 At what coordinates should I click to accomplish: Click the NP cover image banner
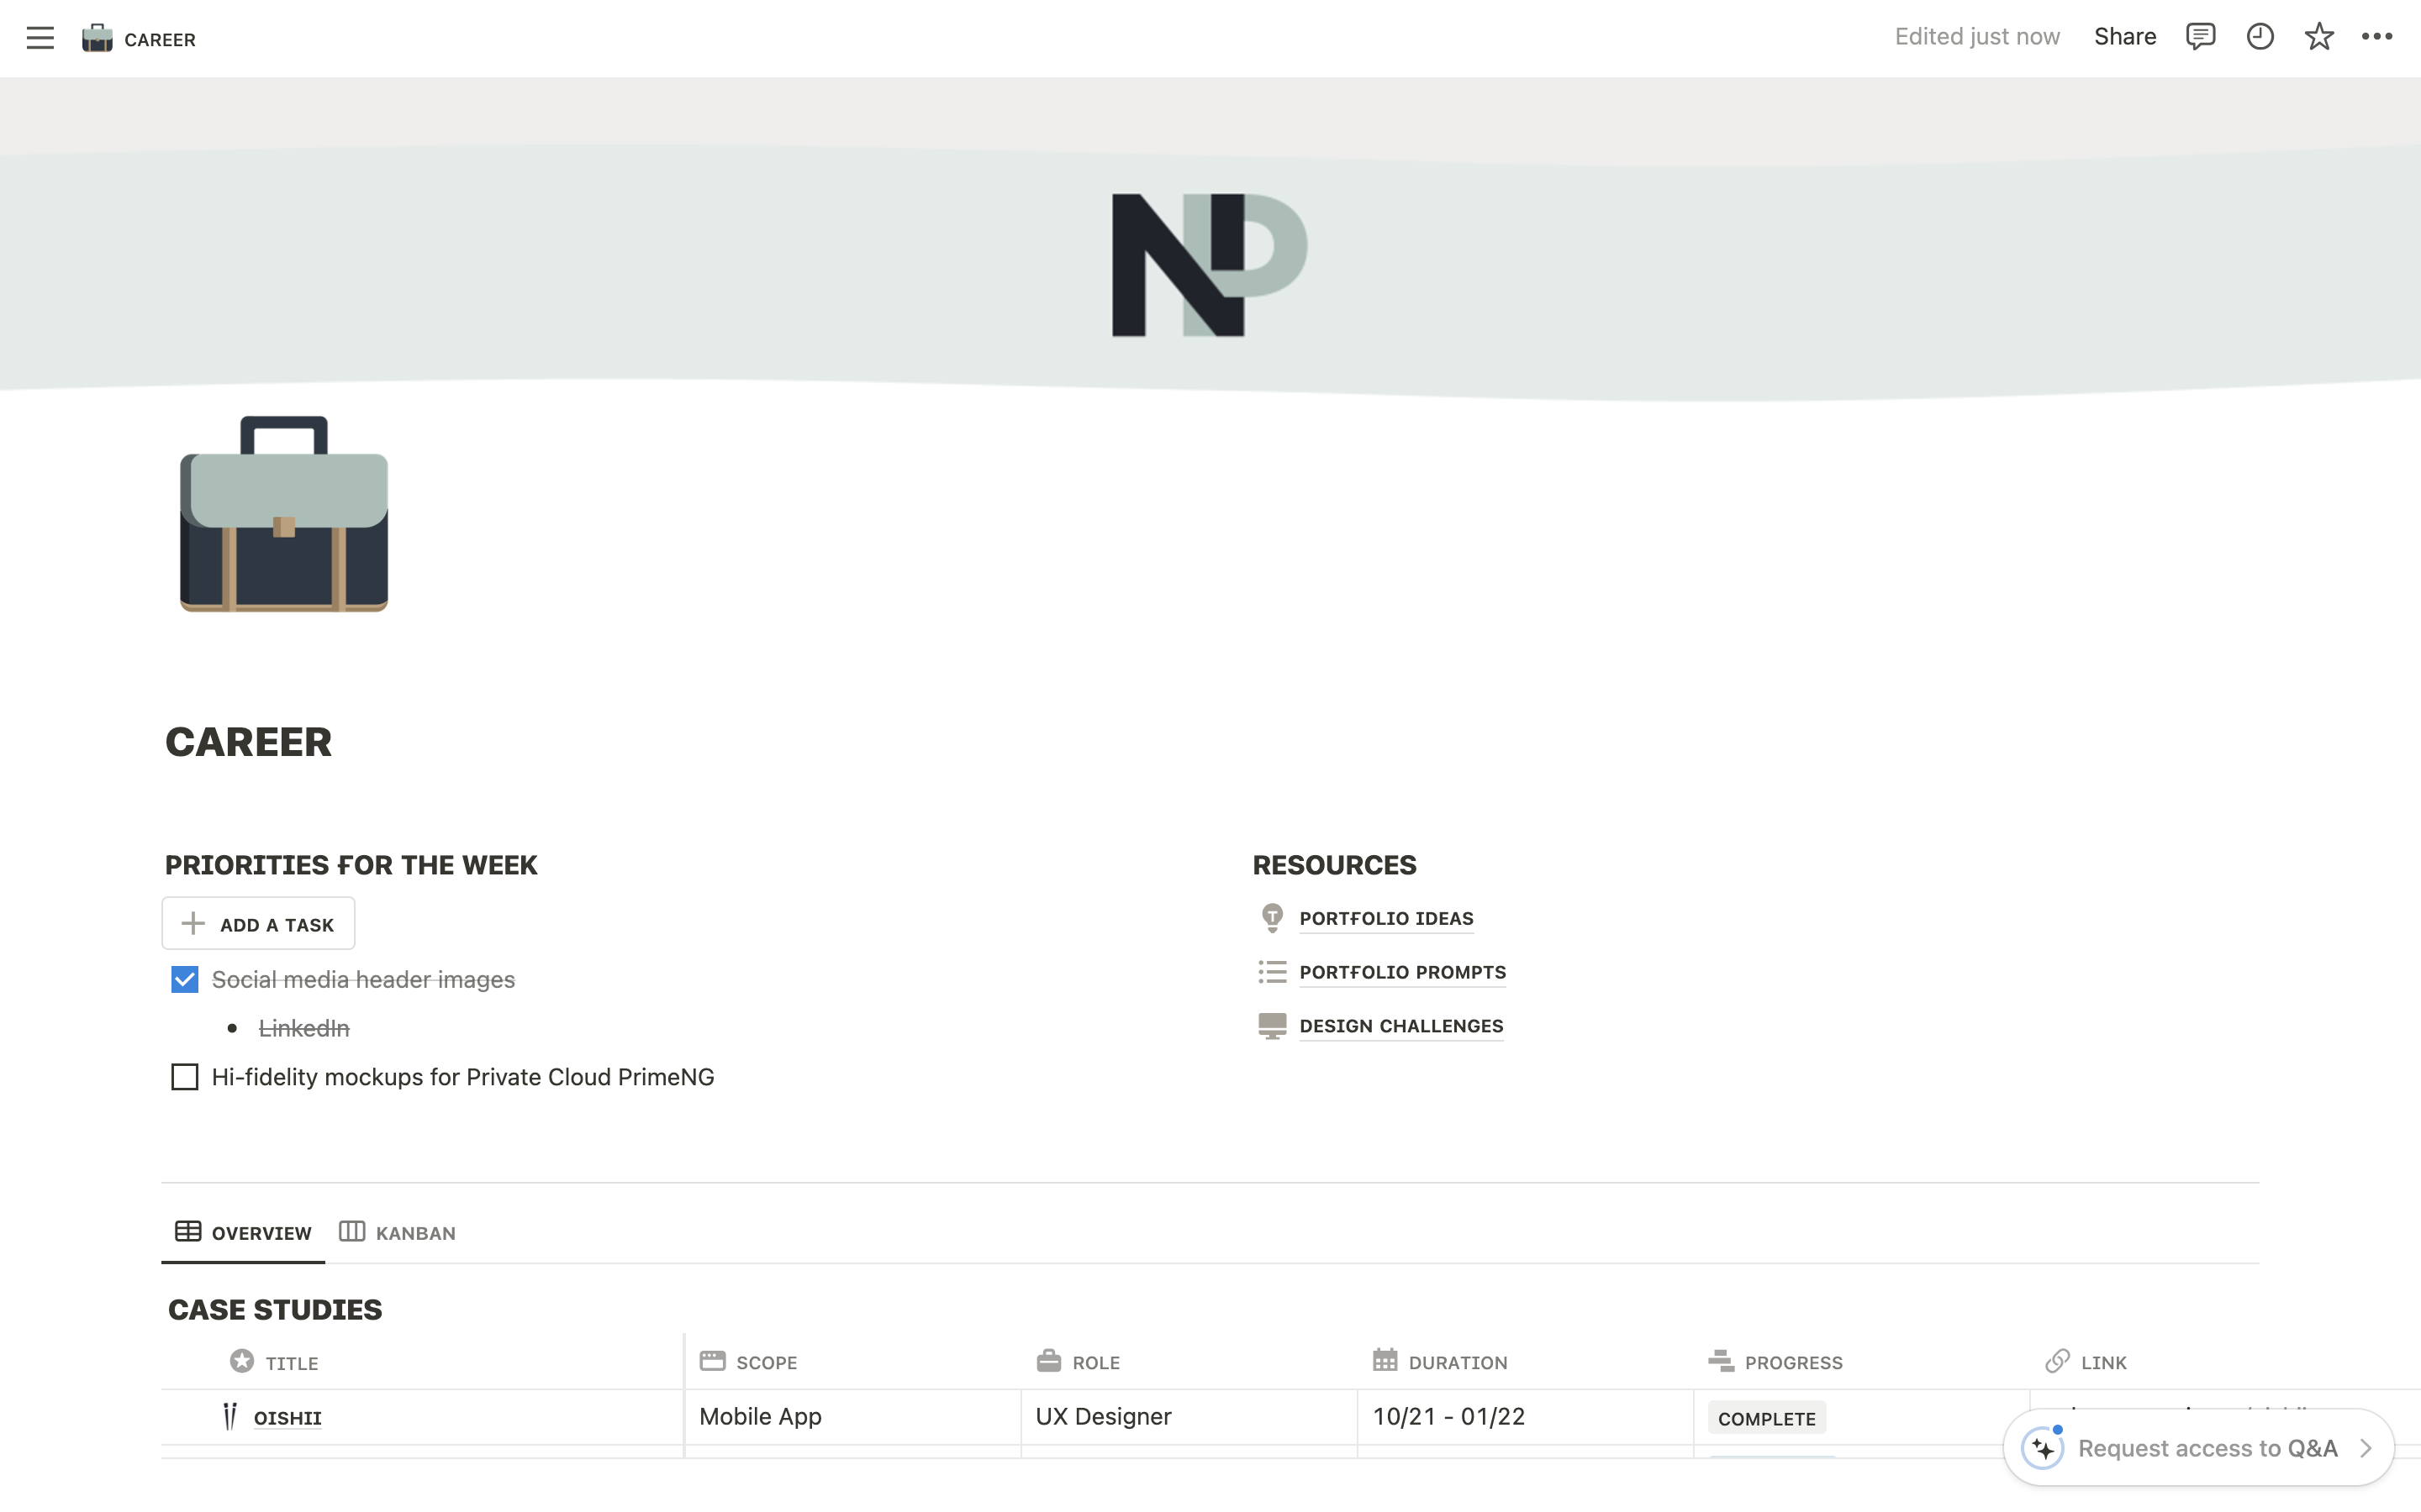(x=1210, y=265)
